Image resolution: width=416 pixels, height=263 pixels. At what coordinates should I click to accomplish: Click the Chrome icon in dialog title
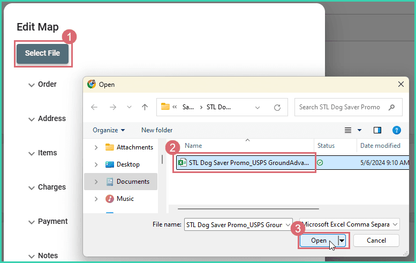[x=92, y=85]
